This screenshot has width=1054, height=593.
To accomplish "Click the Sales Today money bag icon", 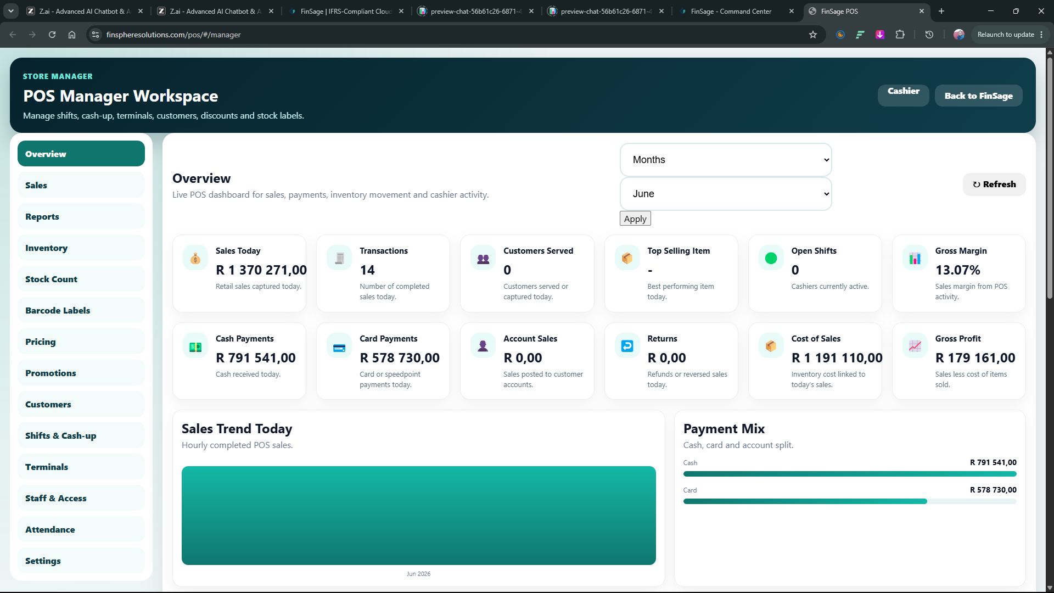I will point(195,258).
